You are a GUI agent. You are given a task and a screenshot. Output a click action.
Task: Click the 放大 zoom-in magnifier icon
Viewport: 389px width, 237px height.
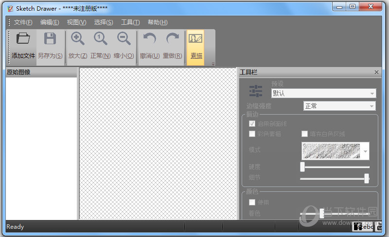tap(77, 39)
